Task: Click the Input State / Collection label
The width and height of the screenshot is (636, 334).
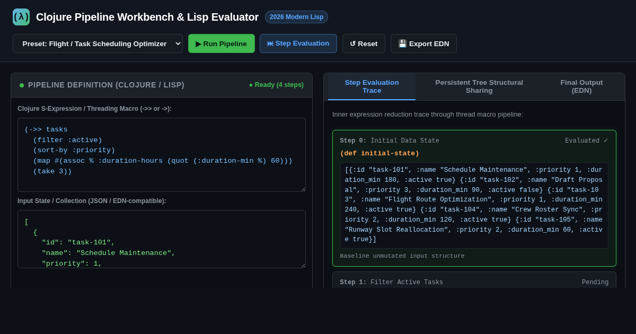Action: (x=92, y=201)
